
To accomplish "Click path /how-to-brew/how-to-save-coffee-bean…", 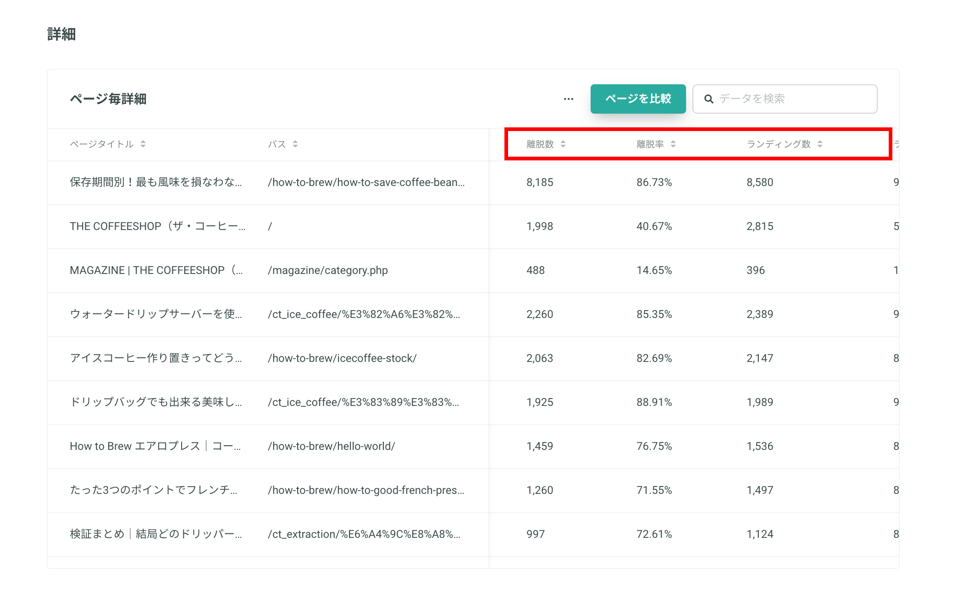I will point(366,182).
